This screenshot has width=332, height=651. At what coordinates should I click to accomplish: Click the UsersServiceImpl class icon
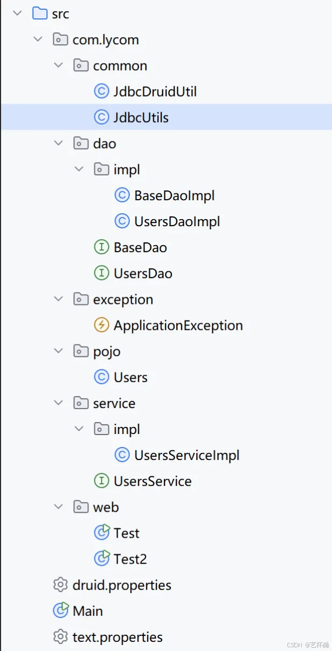tap(122, 455)
